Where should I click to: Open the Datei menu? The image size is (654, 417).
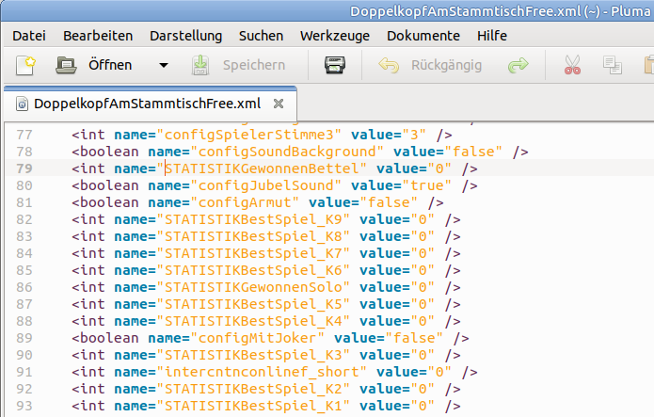(x=29, y=36)
